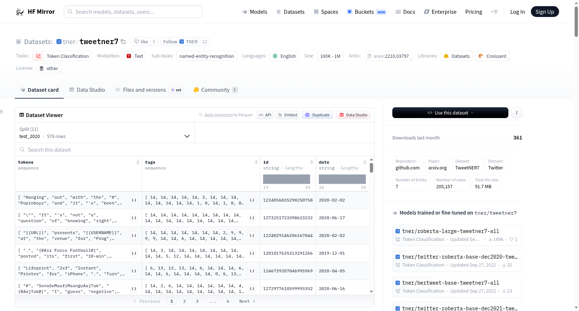This screenshot has width=579, height=311.
Task: Open the left sidebar menu icon
Action: click(2, 112)
